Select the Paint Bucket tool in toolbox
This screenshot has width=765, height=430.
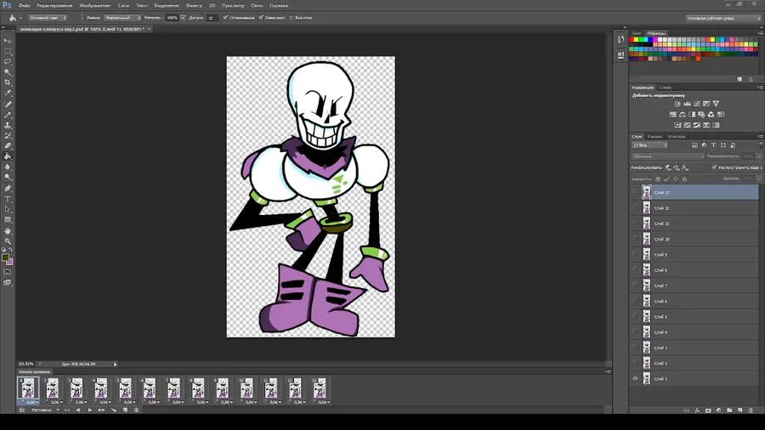8,156
